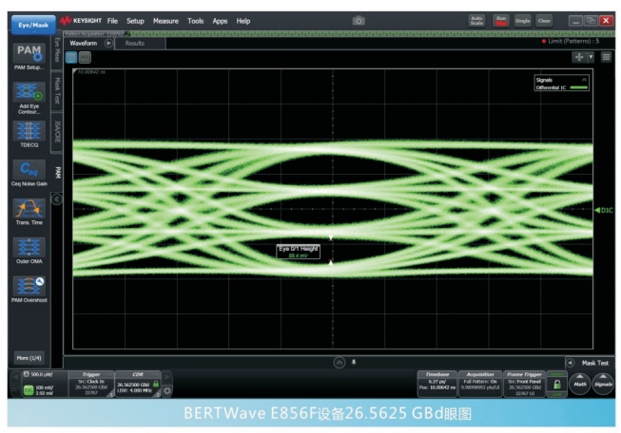Switch to the Results tab
Image resolution: width=621 pixels, height=433 pixels.
coord(135,44)
